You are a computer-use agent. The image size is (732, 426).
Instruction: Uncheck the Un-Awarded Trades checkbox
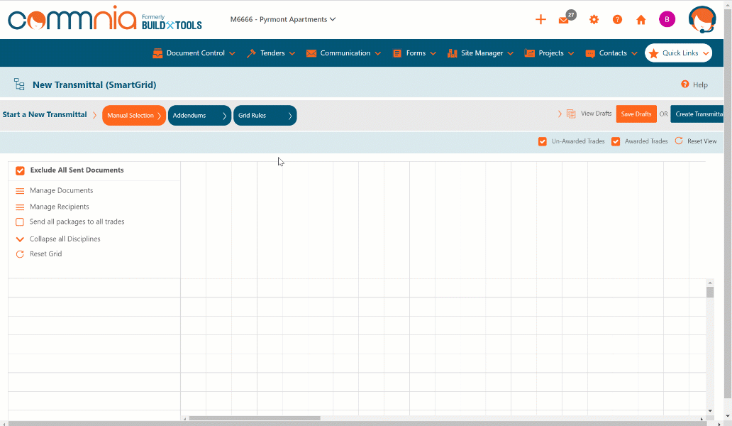(542, 141)
